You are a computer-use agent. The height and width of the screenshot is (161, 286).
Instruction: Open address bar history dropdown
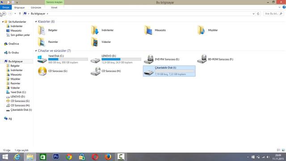point(253,14)
